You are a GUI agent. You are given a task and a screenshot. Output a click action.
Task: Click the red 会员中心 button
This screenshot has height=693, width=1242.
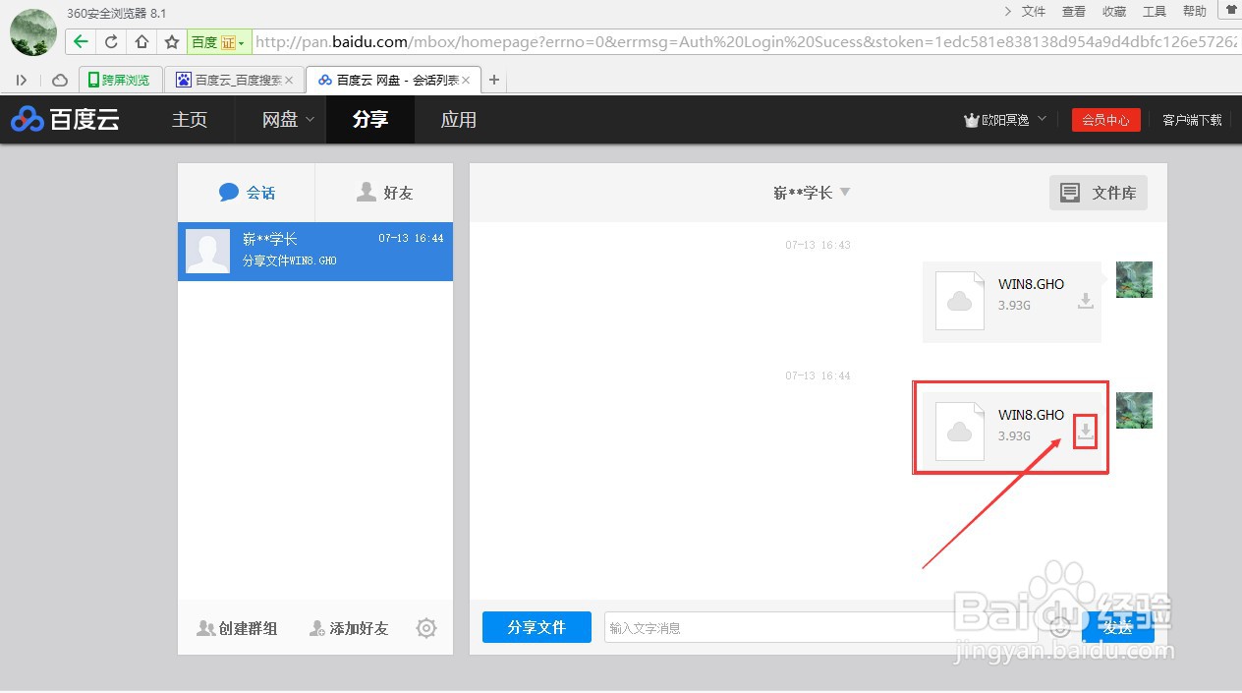[x=1106, y=120]
